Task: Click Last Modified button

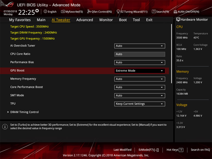Action: point(122,150)
